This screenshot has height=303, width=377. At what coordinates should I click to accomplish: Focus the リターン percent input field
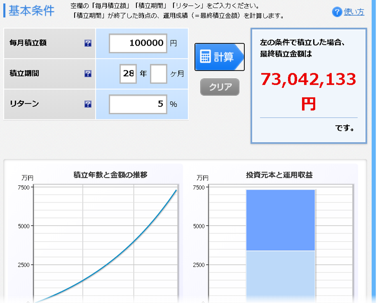click(138, 104)
